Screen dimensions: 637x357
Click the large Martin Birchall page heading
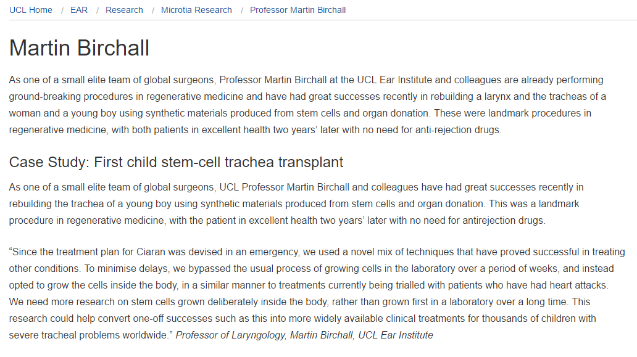[80, 48]
